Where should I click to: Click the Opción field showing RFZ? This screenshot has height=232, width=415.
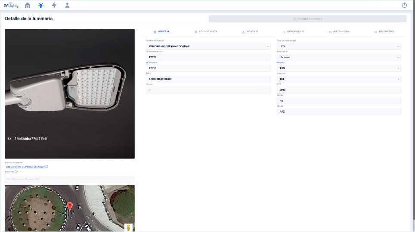click(x=339, y=112)
